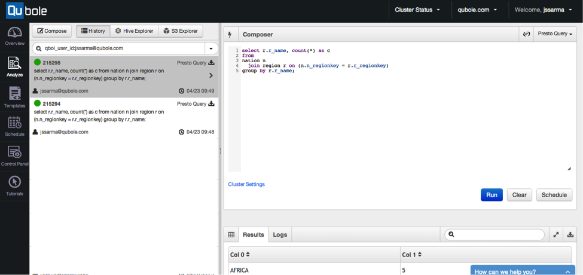Run the composed query
Screen dimensions: 583x275
pos(492,195)
